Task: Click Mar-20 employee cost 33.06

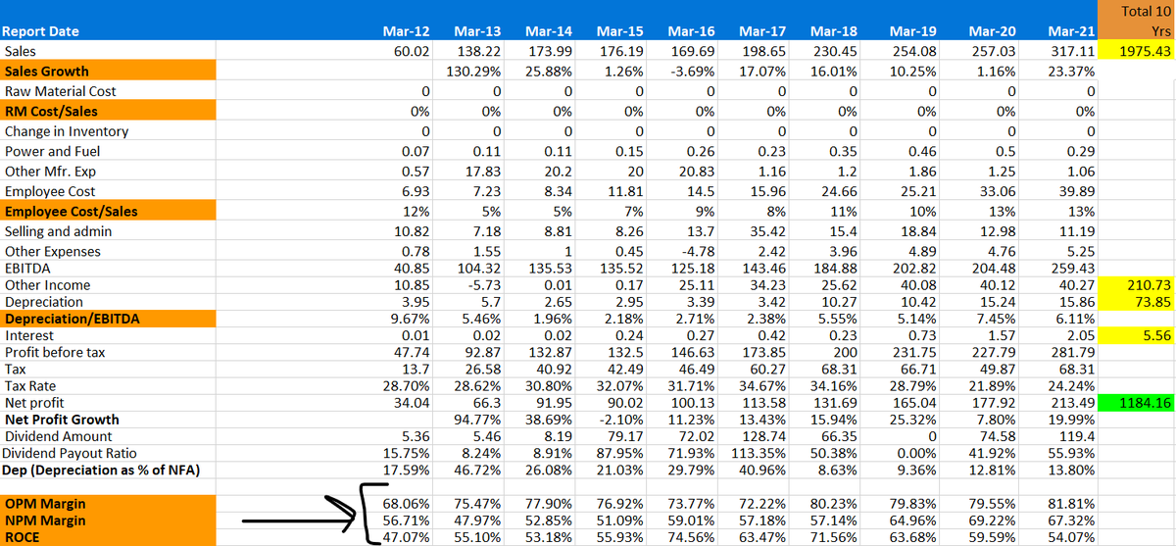Action: [x=997, y=191]
